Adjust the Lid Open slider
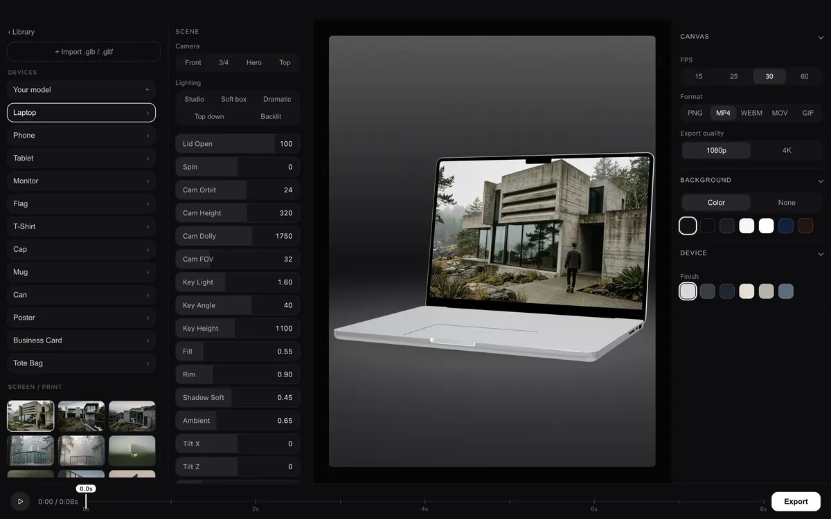Image resolution: width=831 pixels, height=519 pixels. (238, 144)
